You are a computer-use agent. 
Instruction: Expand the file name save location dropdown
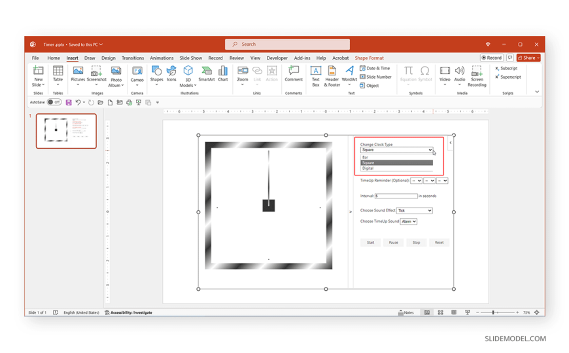pyautogui.click(x=101, y=45)
